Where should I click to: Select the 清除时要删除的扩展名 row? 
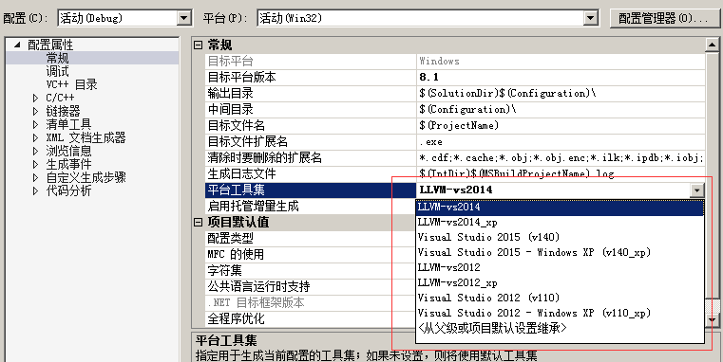pyautogui.click(x=455, y=157)
